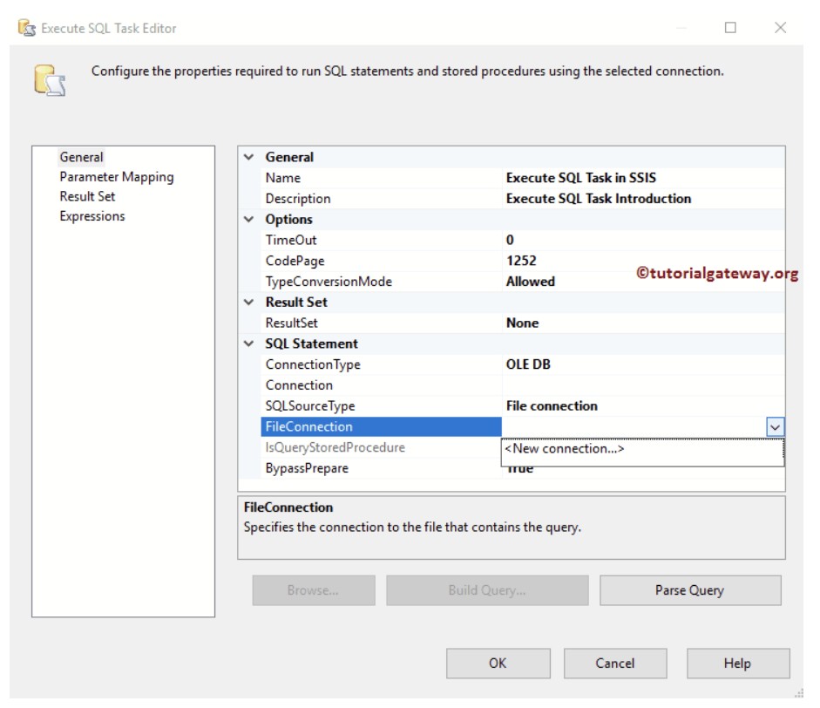820x708 pixels.
Task: Open Help for the task editor
Action: click(738, 663)
